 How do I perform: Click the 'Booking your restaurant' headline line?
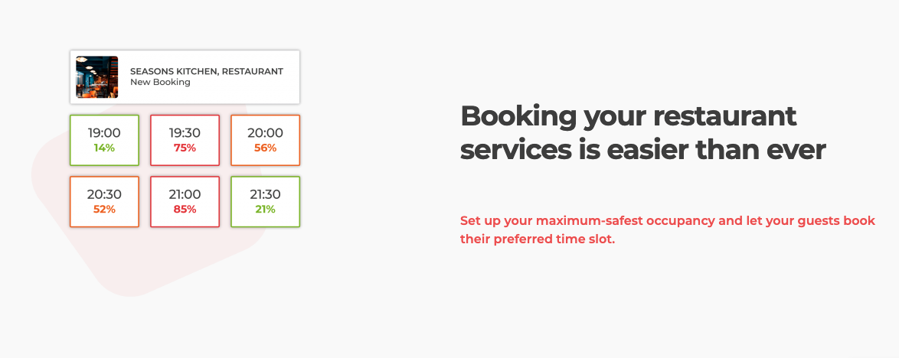tap(629, 118)
